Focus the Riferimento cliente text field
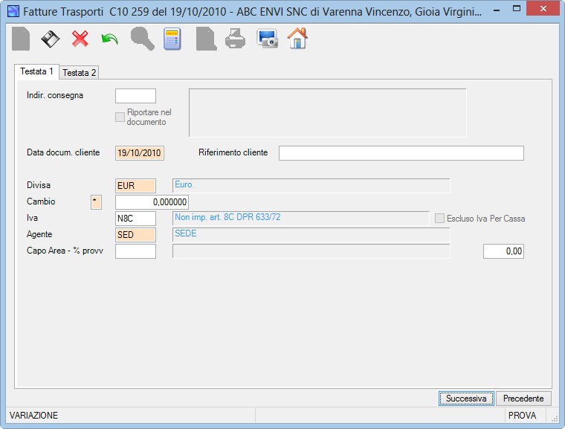This screenshot has height=429, width=565. coord(401,153)
